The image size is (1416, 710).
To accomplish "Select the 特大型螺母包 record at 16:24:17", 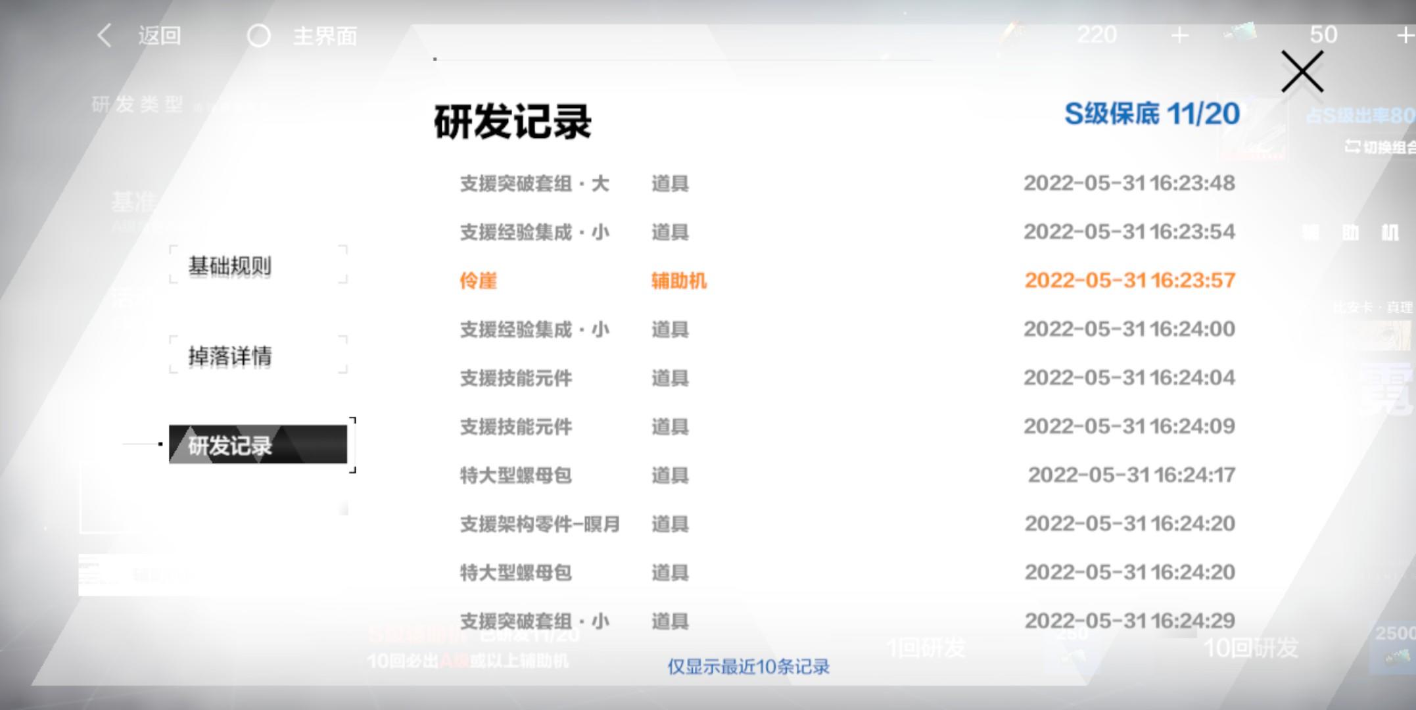I will pos(847,475).
